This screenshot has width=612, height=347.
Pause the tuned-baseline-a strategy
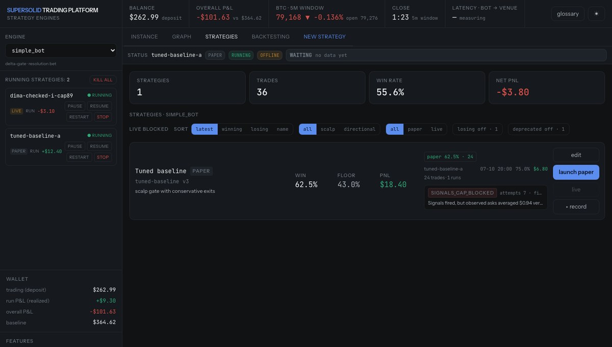tap(75, 146)
